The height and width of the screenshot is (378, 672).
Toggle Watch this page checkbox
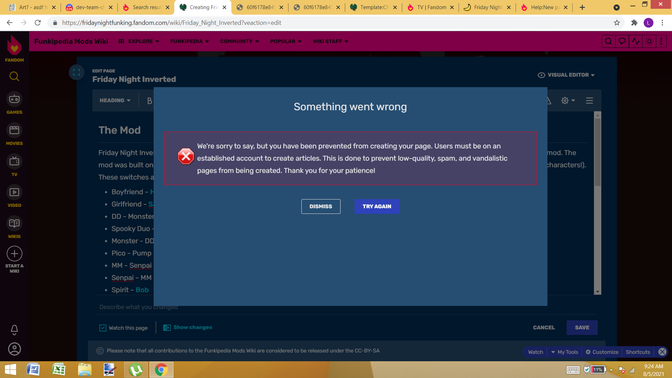pos(103,327)
